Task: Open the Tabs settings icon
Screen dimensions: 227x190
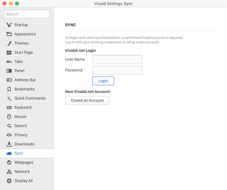Action: point(9,62)
